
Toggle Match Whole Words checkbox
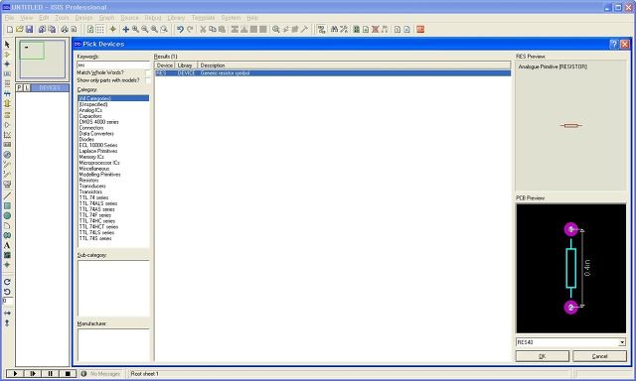click(148, 72)
